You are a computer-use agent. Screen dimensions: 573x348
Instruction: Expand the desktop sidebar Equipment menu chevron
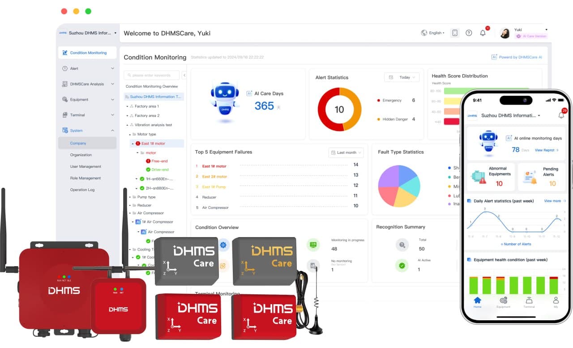click(x=112, y=100)
